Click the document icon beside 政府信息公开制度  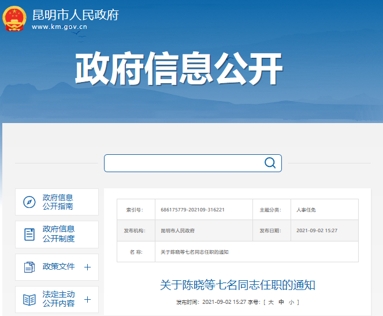pos(29,235)
